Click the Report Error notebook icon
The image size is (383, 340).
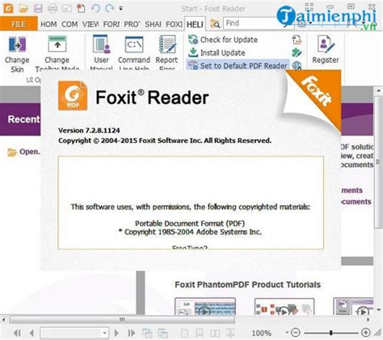167,44
